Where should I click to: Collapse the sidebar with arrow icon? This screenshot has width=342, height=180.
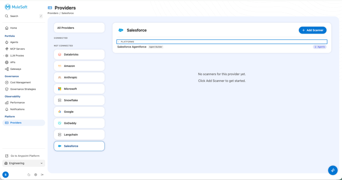coord(42,175)
